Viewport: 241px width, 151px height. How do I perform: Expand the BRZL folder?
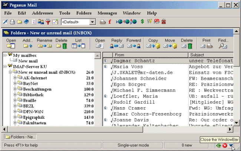tap(15, 106)
